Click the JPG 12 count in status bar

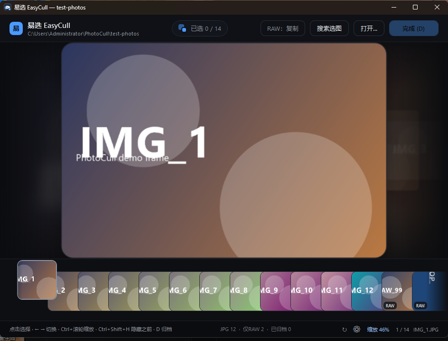point(228,329)
